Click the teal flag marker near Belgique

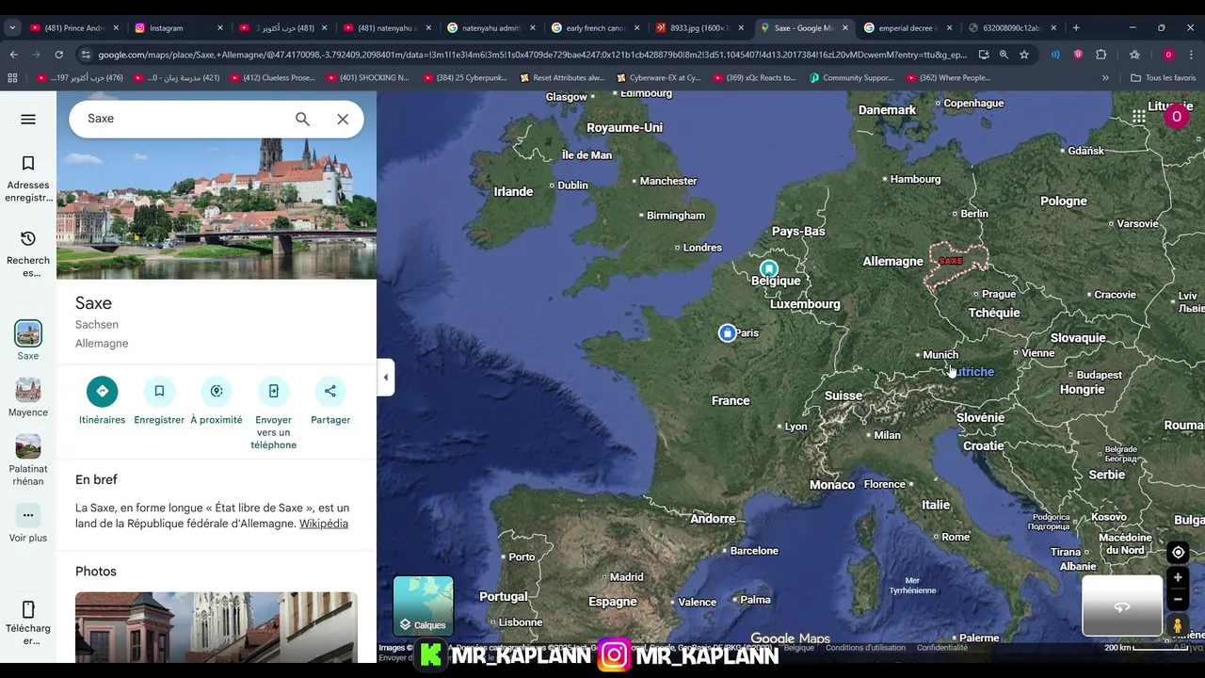pyautogui.click(x=769, y=268)
